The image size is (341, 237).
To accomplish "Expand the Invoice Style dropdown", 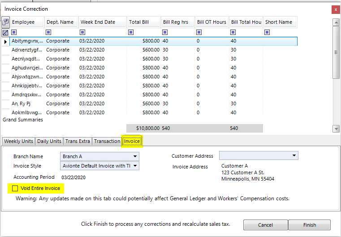I will (x=135, y=166).
